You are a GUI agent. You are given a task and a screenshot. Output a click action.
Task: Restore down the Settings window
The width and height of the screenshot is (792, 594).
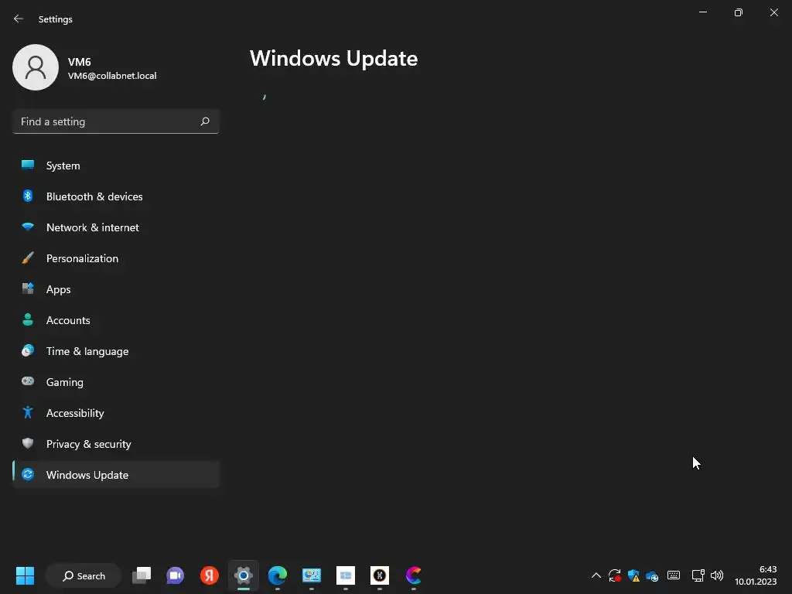click(739, 12)
